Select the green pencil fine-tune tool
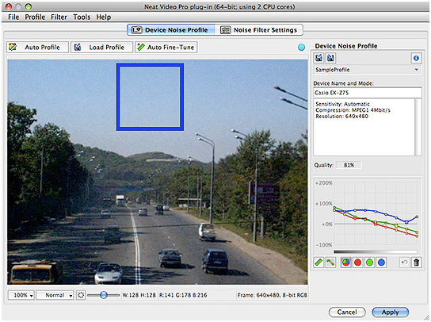The image size is (431, 322). coord(318,263)
